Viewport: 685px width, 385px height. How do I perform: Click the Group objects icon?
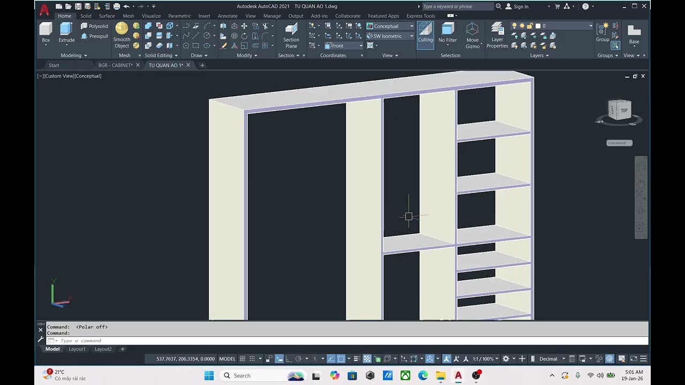(x=603, y=32)
